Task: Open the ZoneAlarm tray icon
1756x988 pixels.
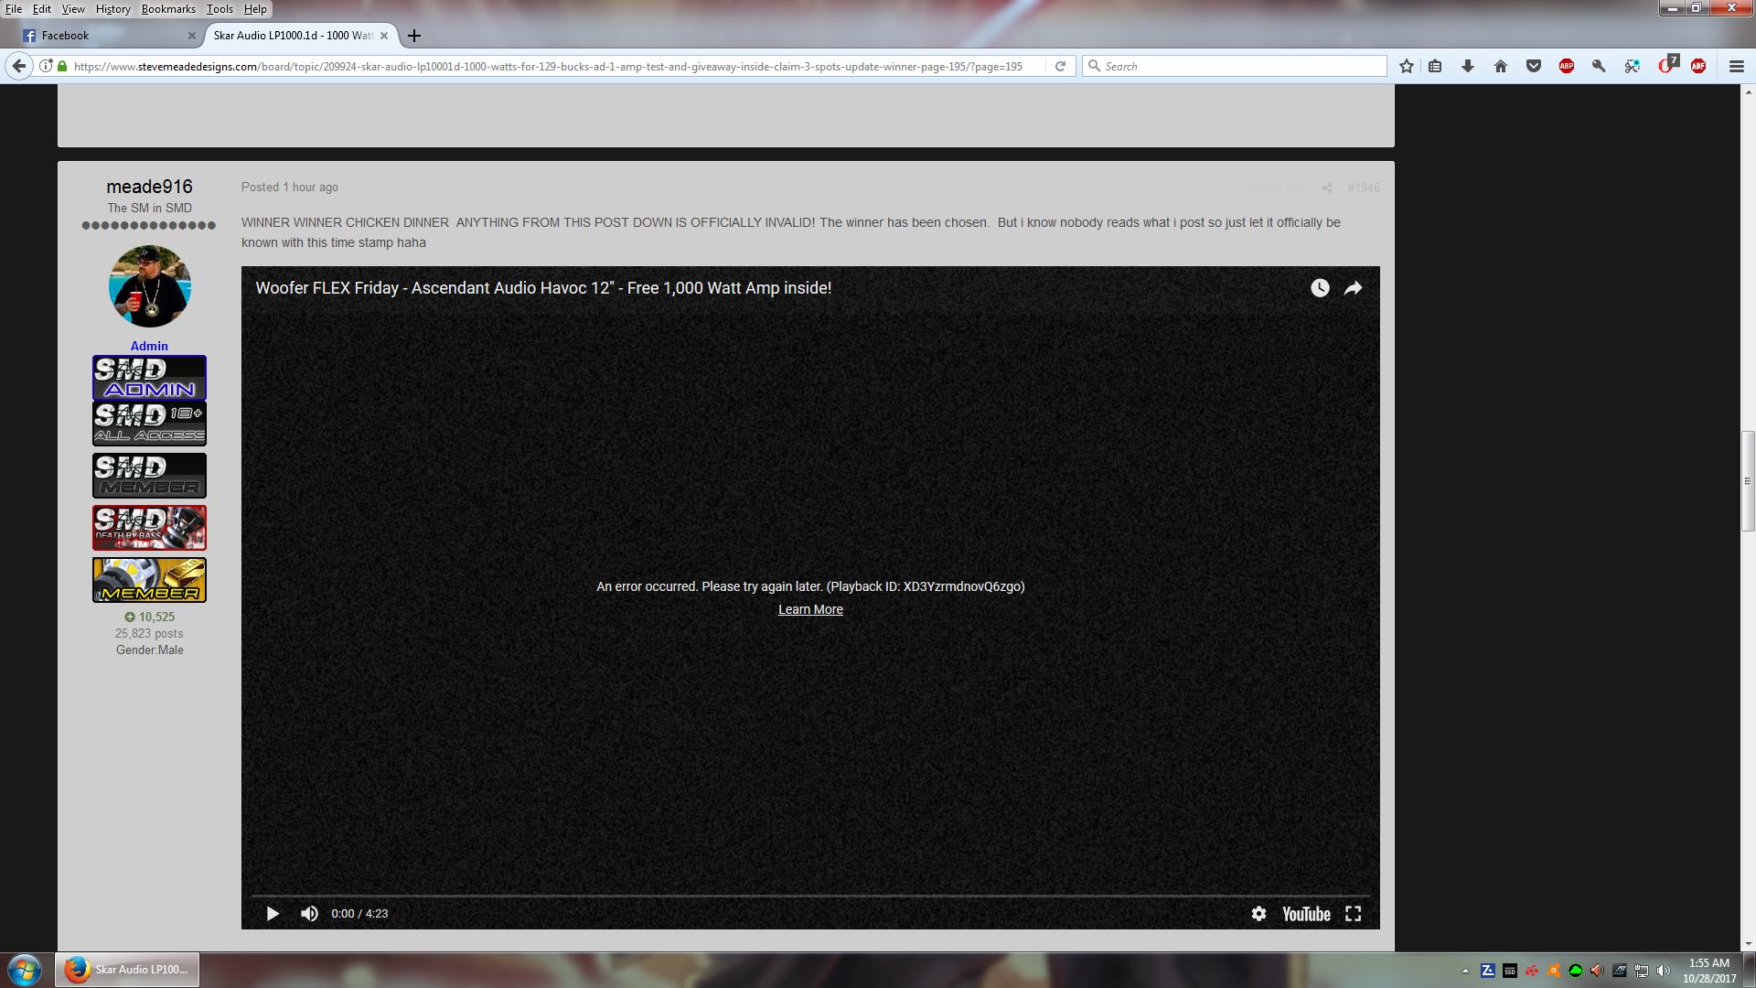Action: tap(1488, 971)
